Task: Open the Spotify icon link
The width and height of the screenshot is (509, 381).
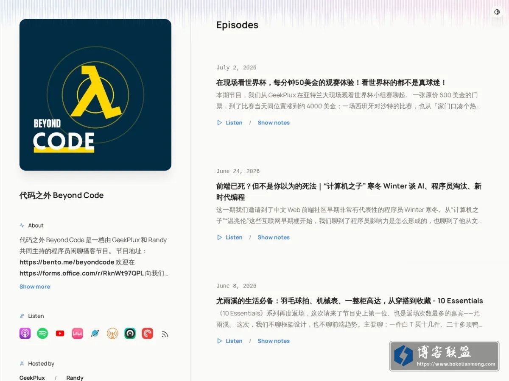Action: pos(42,334)
